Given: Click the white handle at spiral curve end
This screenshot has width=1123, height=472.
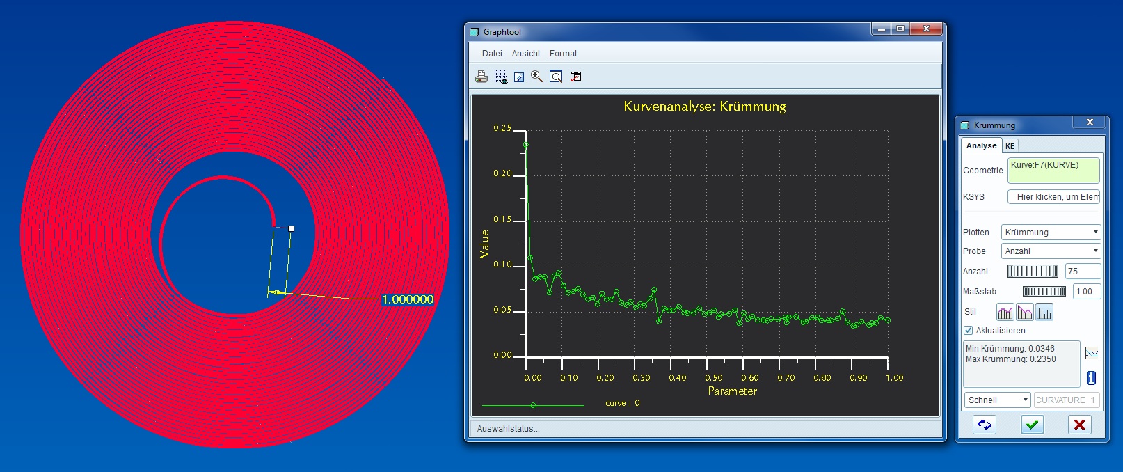Looking at the screenshot, I should coord(291,228).
